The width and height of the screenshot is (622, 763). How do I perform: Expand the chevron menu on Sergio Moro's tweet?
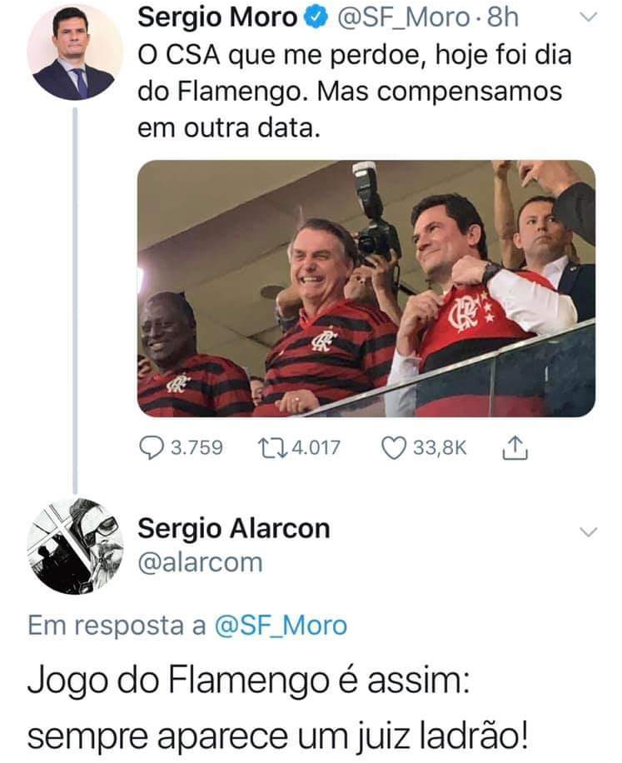point(589,17)
